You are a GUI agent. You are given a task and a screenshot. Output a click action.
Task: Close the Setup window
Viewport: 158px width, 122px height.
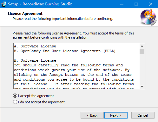[x=151, y=4]
